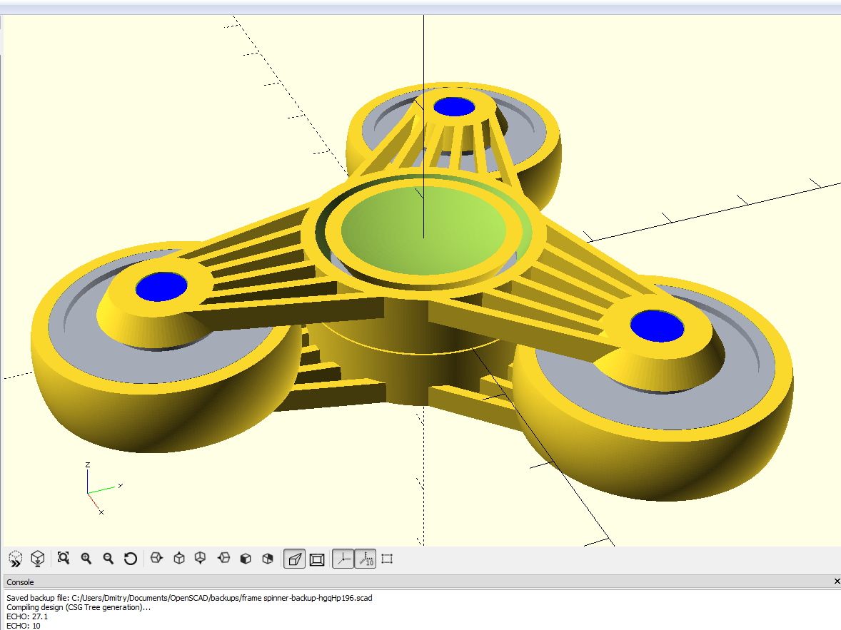The height and width of the screenshot is (630, 841).
Task: Toggle Show Edges icon
Action: pos(387,559)
